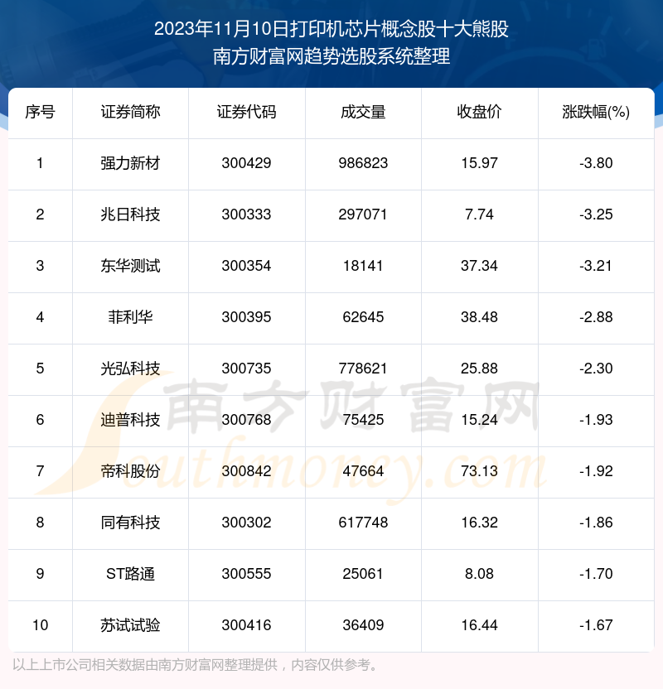Click change value '-1.67'
This screenshot has height=689, width=663.
click(596, 626)
